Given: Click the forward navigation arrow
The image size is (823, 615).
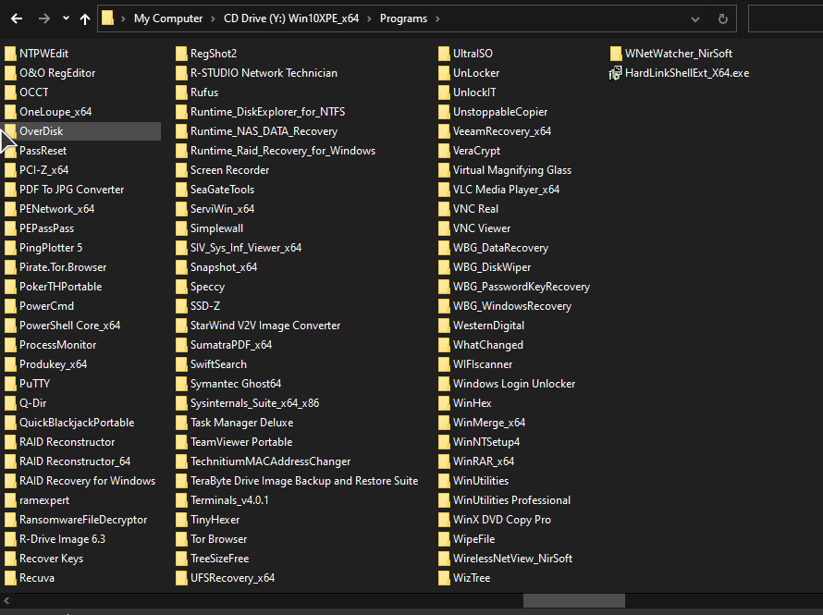Looking at the screenshot, I should (44, 18).
